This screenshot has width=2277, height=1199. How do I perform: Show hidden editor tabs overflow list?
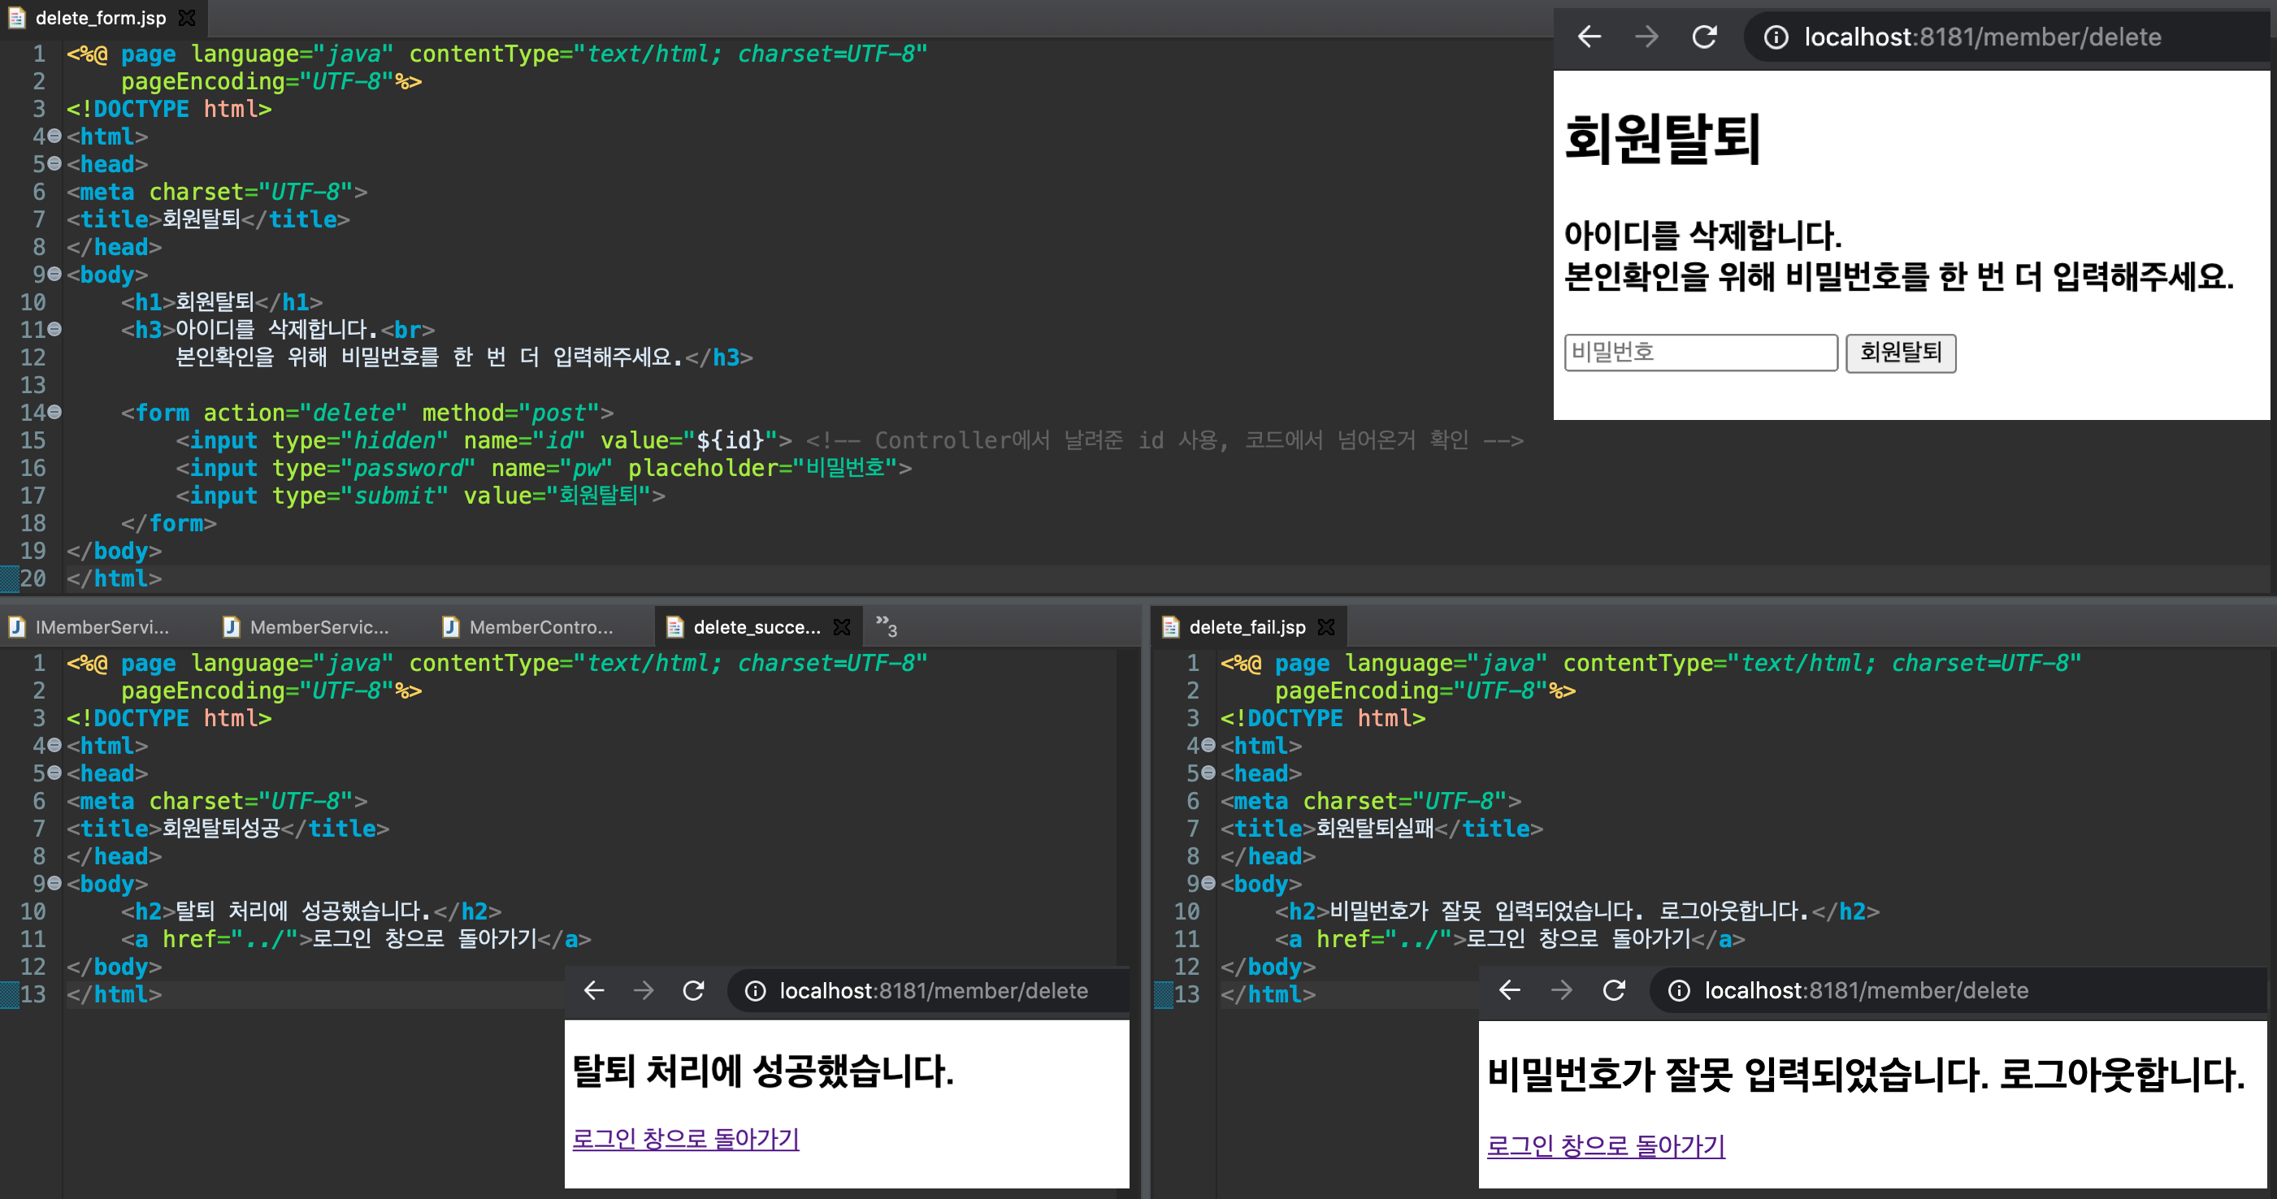click(886, 625)
